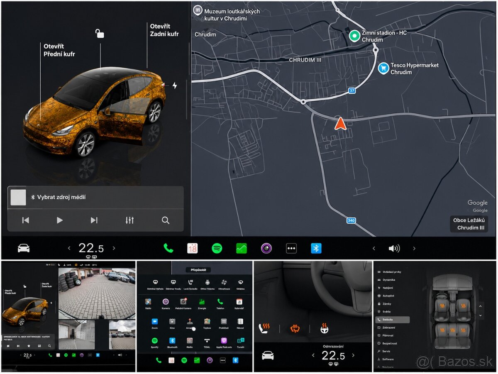498x374 pixels.
Task: Click the Přizpůsobit customize button
Action: pyautogui.click(x=198, y=270)
